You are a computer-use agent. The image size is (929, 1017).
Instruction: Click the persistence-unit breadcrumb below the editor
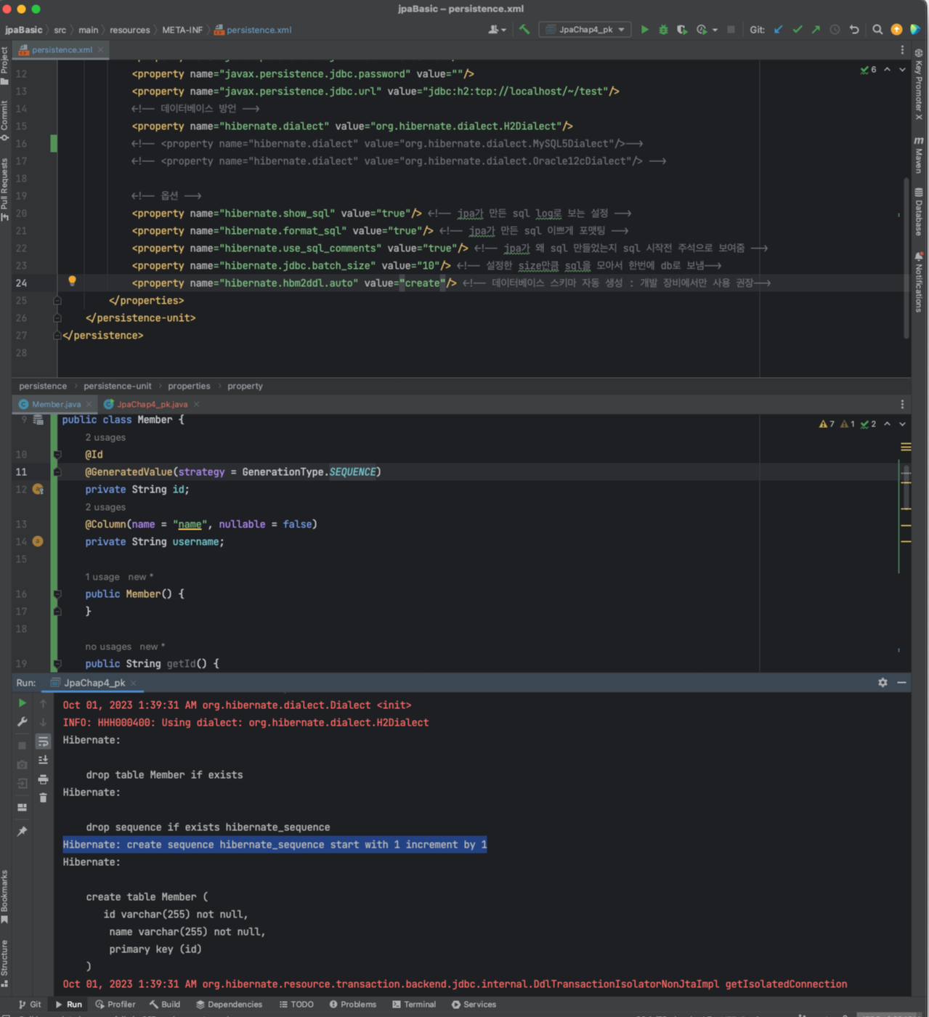tap(117, 386)
